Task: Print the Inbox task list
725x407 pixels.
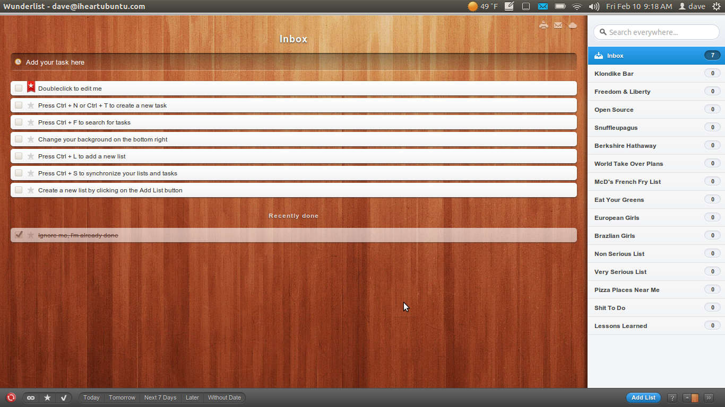Action: (x=543, y=25)
